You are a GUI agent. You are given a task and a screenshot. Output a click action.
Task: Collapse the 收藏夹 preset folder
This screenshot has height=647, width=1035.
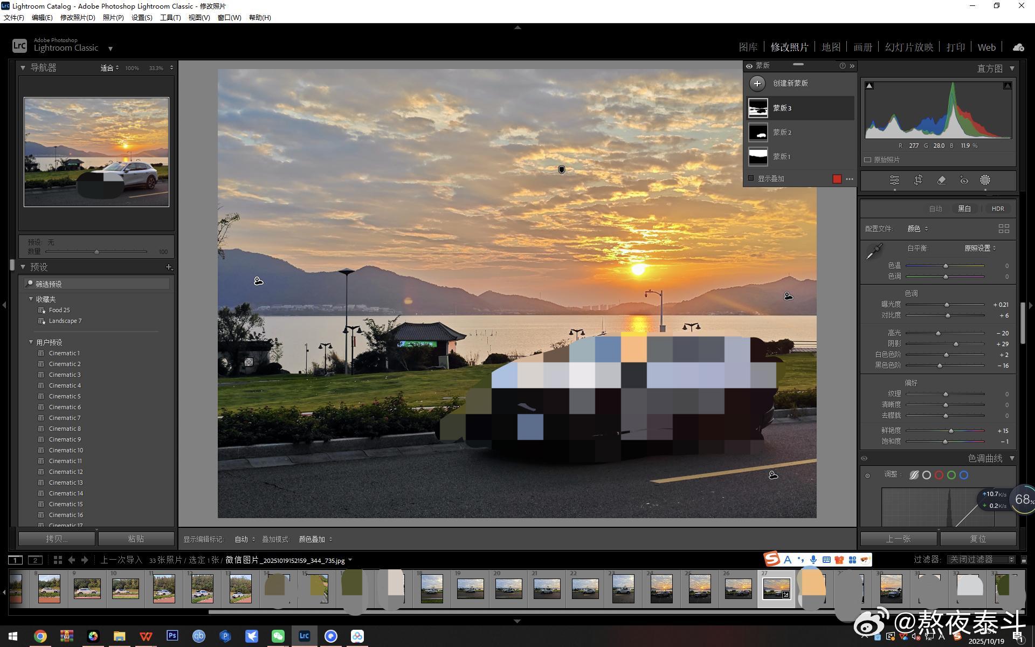point(31,299)
